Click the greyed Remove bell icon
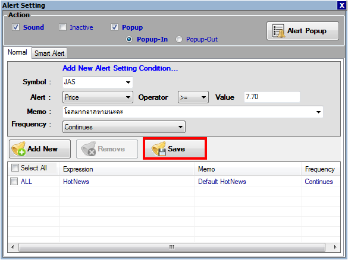The image size is (348, 260). [x=88, y=148]
